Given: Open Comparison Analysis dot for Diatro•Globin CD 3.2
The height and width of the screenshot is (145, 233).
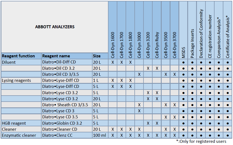Looking at the screenshot, I should (219, 124).
